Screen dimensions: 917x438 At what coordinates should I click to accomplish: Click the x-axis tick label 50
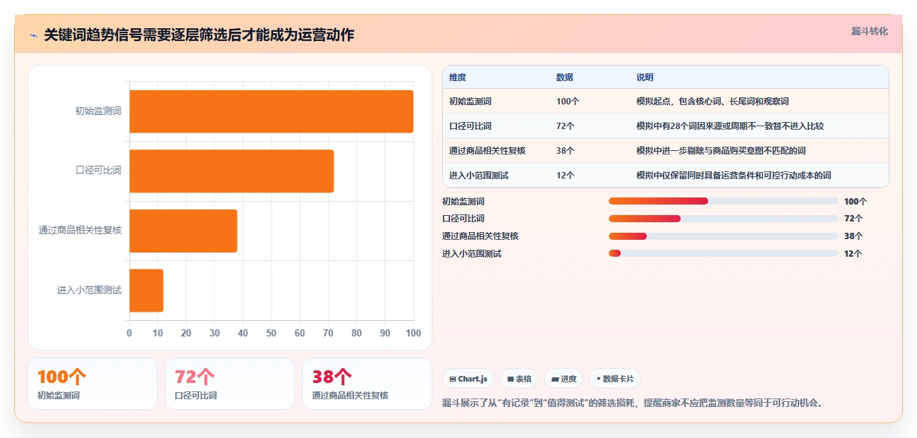point(272,333)
